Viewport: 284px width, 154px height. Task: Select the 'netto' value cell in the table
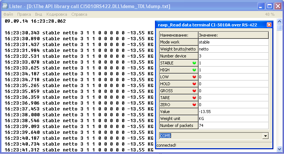pyautogui.click(x=233, y=49)
